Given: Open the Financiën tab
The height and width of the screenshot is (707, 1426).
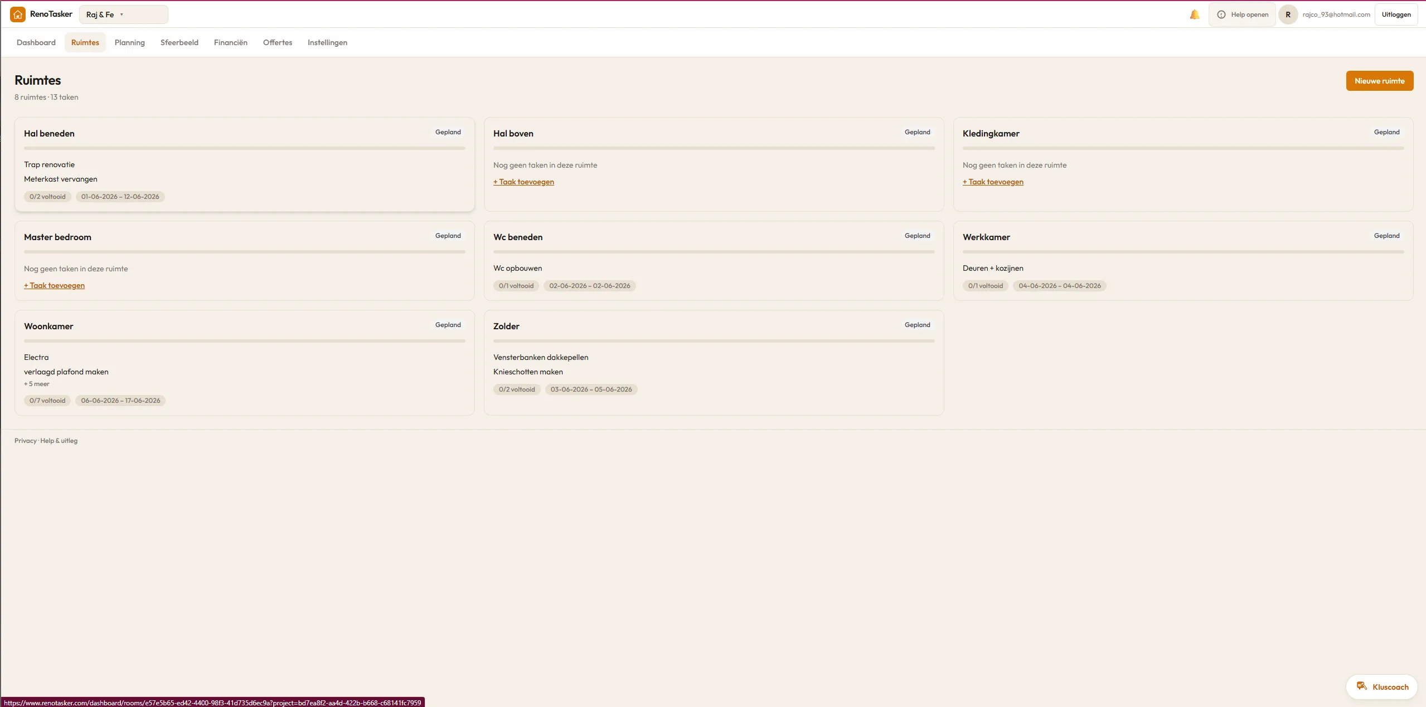Looking at the screenshot, I should click(x=230, y=42).
